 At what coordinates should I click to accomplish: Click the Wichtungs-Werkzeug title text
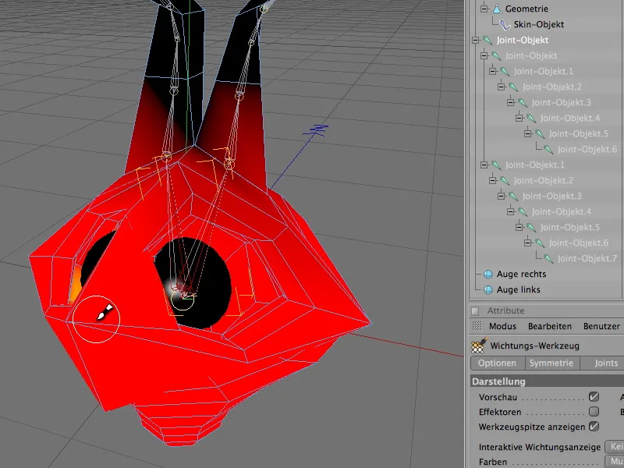pyautogui.click(x=534, y=346)
